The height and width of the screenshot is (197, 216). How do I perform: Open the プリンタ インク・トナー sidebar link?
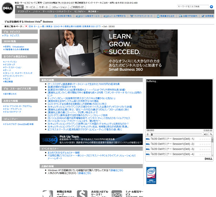[14, 76]
